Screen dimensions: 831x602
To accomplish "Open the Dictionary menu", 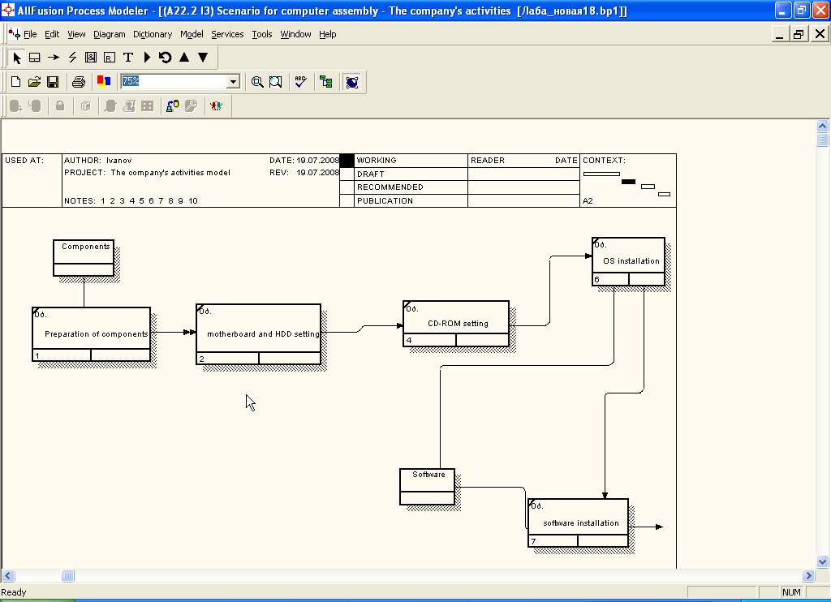I will click(153, 34).
